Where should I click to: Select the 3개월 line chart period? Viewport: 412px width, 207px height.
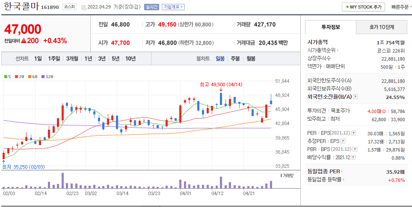[x=72, y=59]
